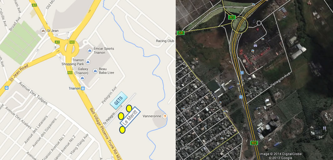Image resolution: width=333 pixels, height=160 pixels.
Task: Select the M2 badge at the bottom of the satellite view
Action: click(254, 143)
